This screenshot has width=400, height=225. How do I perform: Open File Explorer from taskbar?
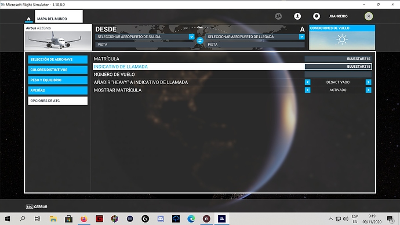(53, 219)
